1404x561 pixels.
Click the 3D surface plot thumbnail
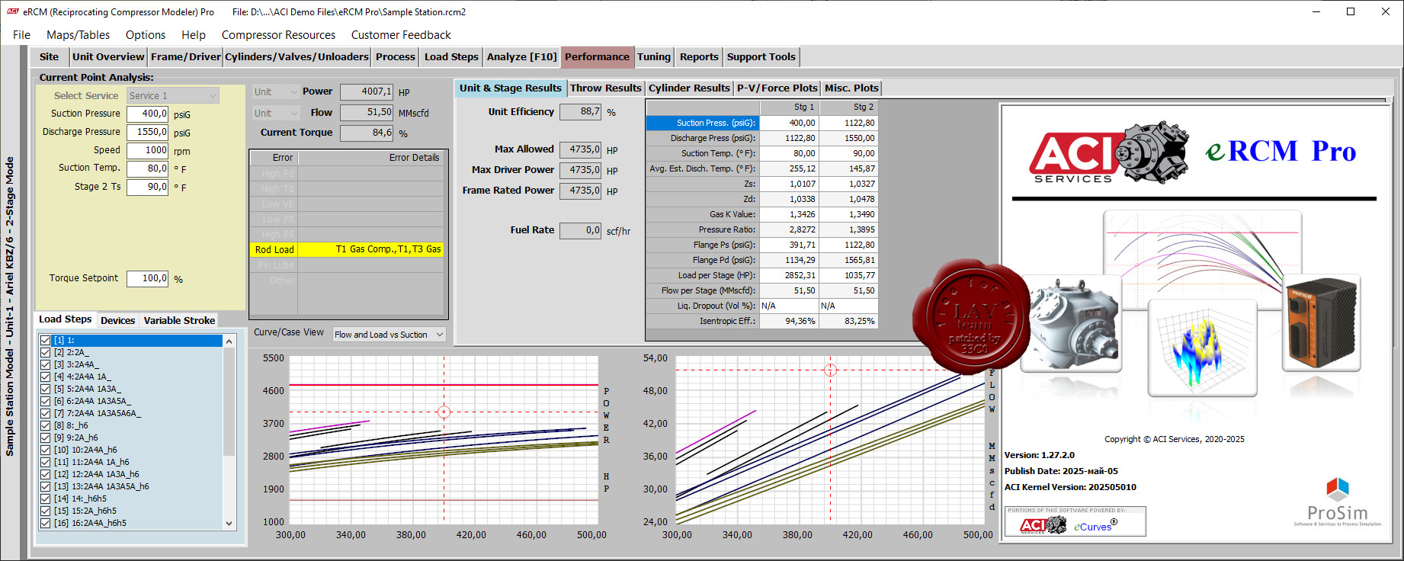(1201, 348)
